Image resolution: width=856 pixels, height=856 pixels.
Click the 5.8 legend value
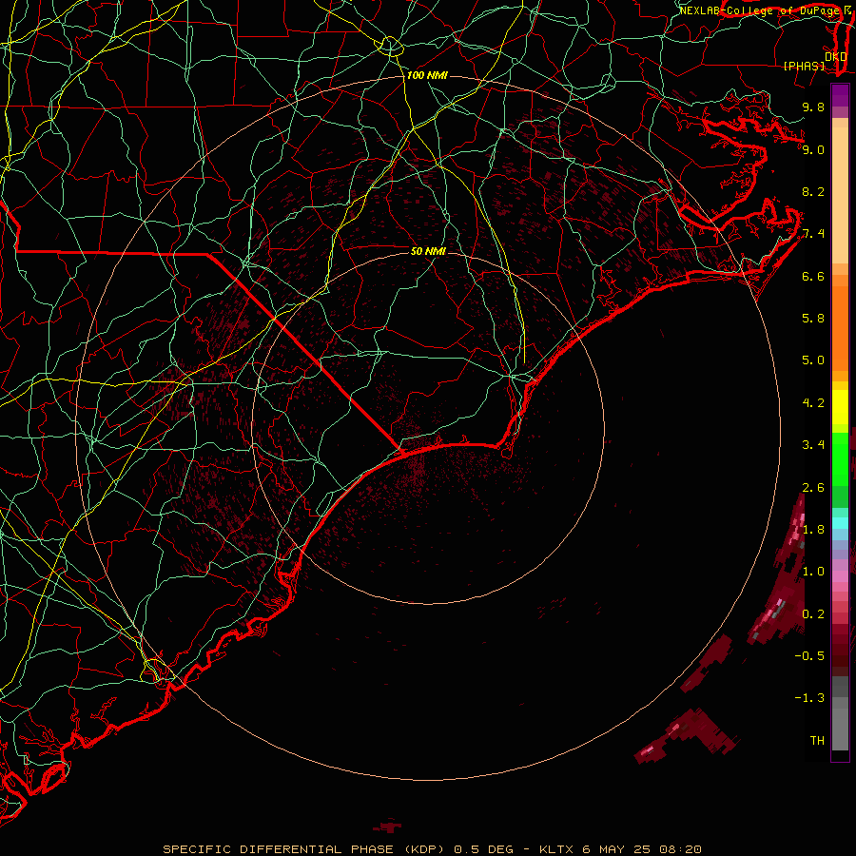click(x=813, y=319)
